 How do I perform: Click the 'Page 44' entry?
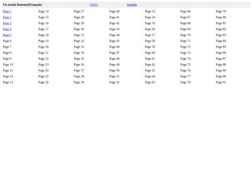[115, 35]
